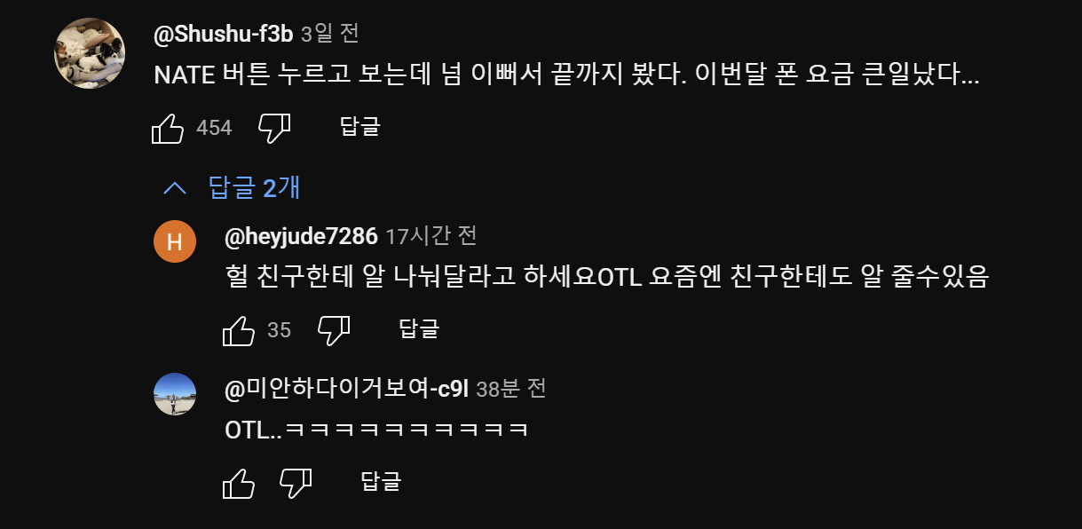This screenshot has width=1082, height=529.
Task: Dislike @Shushu-f3b's comment
Action: tap(274, 127)
